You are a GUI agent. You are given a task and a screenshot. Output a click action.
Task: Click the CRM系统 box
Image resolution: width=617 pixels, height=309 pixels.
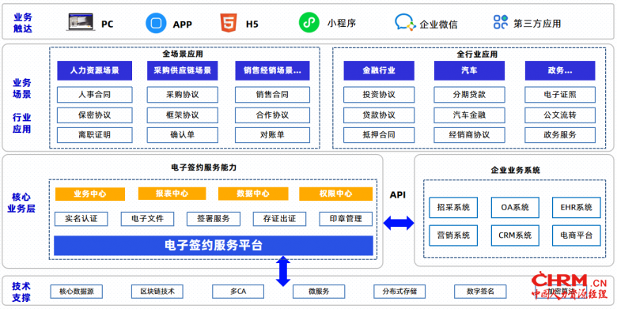515,235
